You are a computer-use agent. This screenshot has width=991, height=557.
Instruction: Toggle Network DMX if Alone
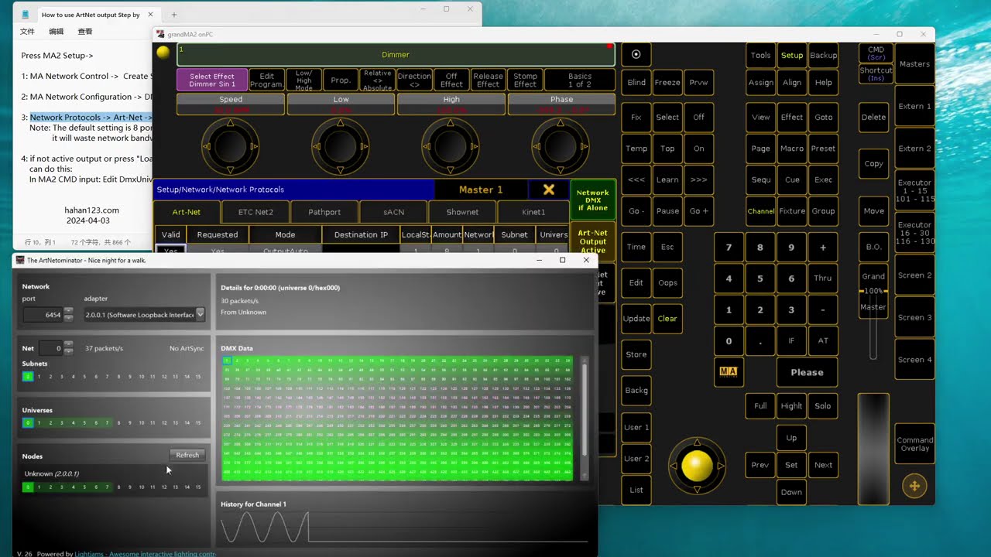coord(592,201)
